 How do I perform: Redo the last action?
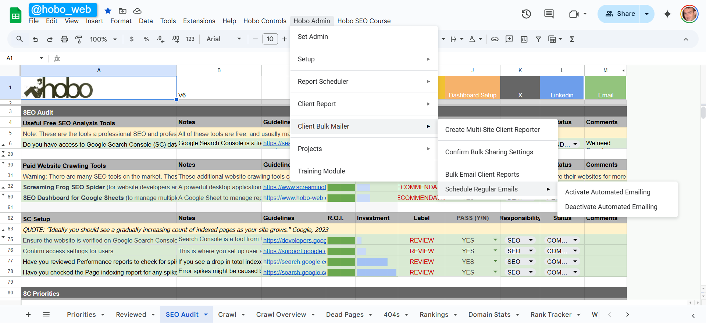50,39
